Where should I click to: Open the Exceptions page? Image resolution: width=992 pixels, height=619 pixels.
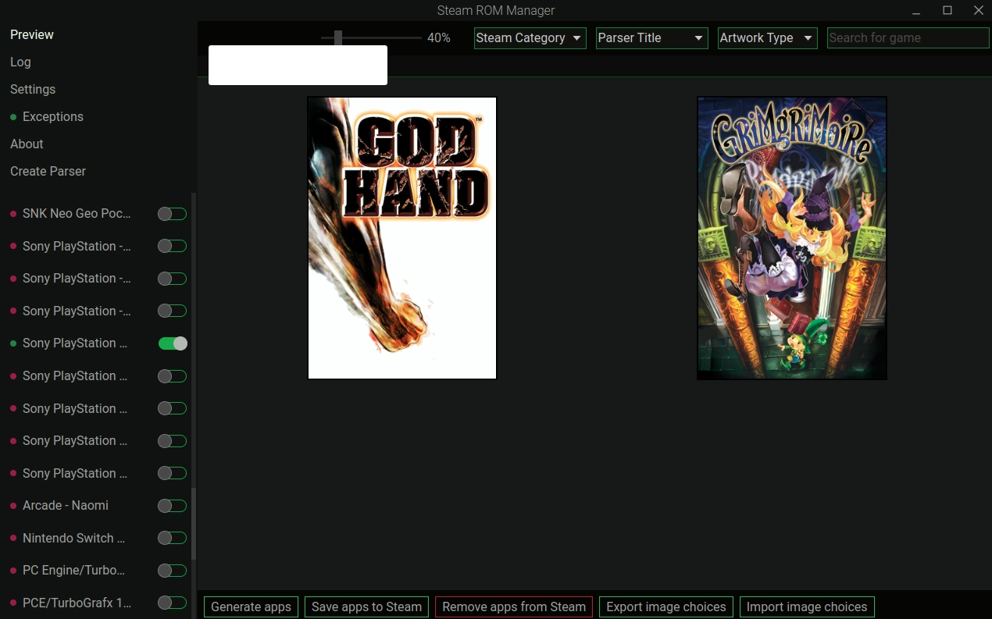(x=53, y=117)
